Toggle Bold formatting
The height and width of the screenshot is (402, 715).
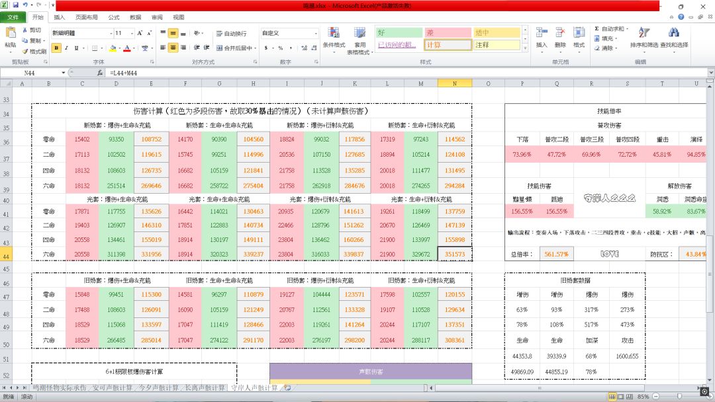[x=56, y=48]
